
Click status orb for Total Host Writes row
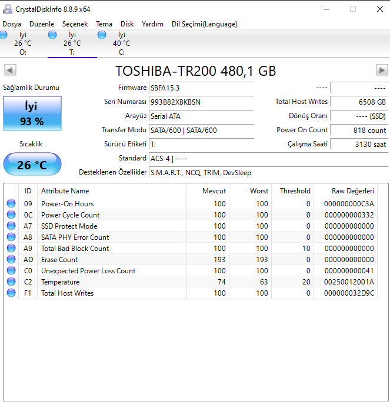click(x=11, y=293)
